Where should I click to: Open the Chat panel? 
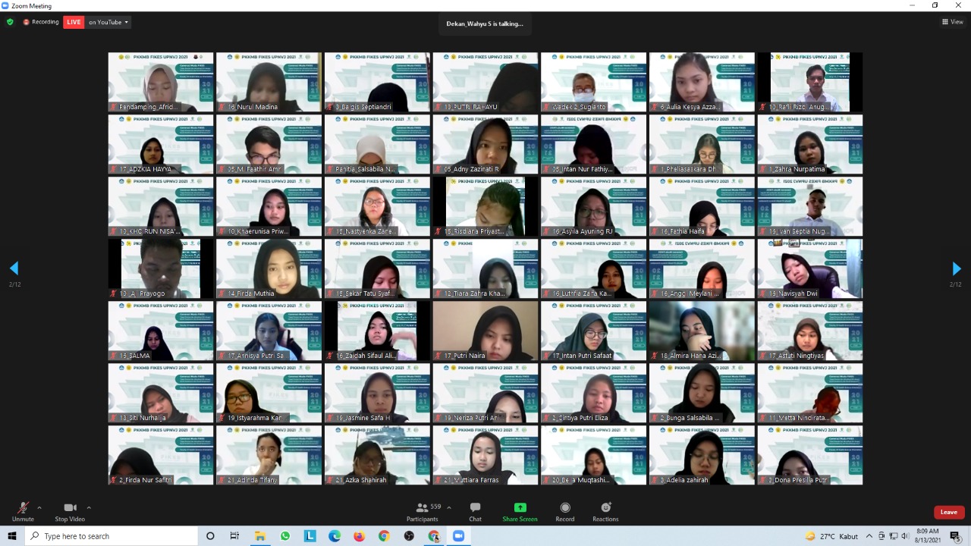coord(475,510)
